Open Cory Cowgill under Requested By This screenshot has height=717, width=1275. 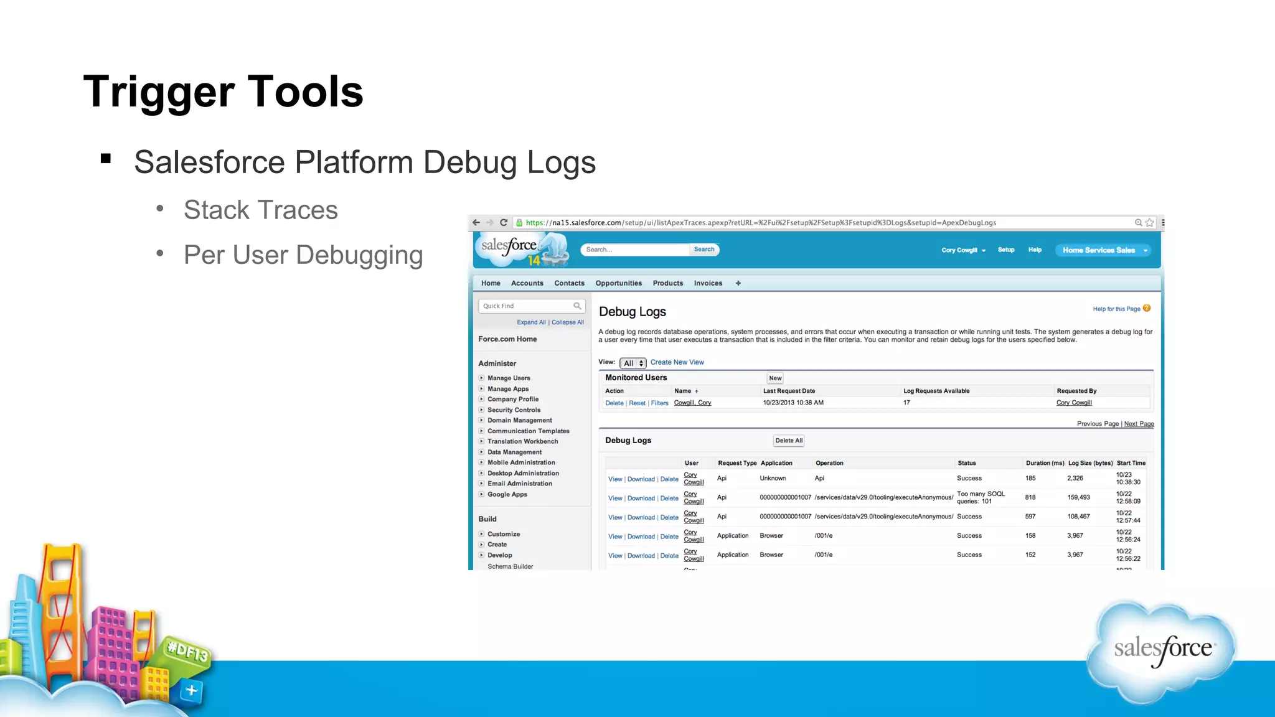1074,403
